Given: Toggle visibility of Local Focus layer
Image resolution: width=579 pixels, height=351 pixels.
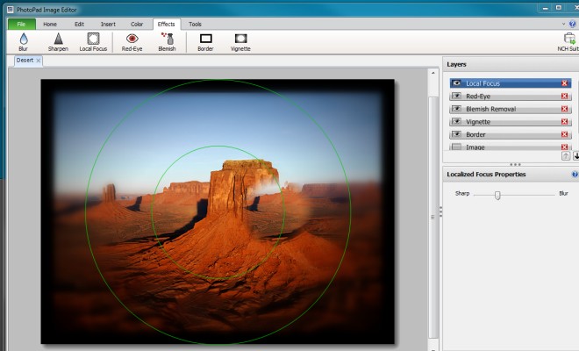Looking at the screenshot, I should pyautogui.click(x=457, y=83).
